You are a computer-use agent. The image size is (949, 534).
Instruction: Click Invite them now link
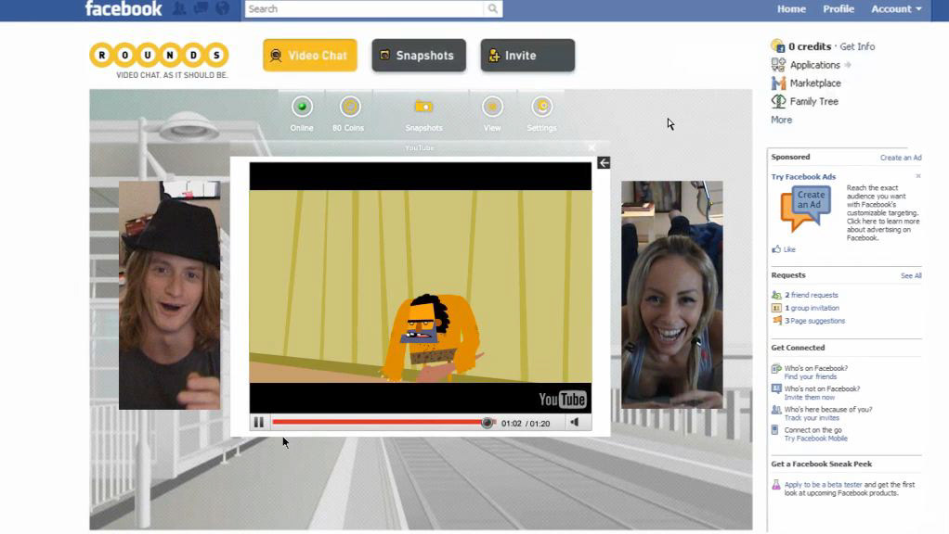coord(809,398)
